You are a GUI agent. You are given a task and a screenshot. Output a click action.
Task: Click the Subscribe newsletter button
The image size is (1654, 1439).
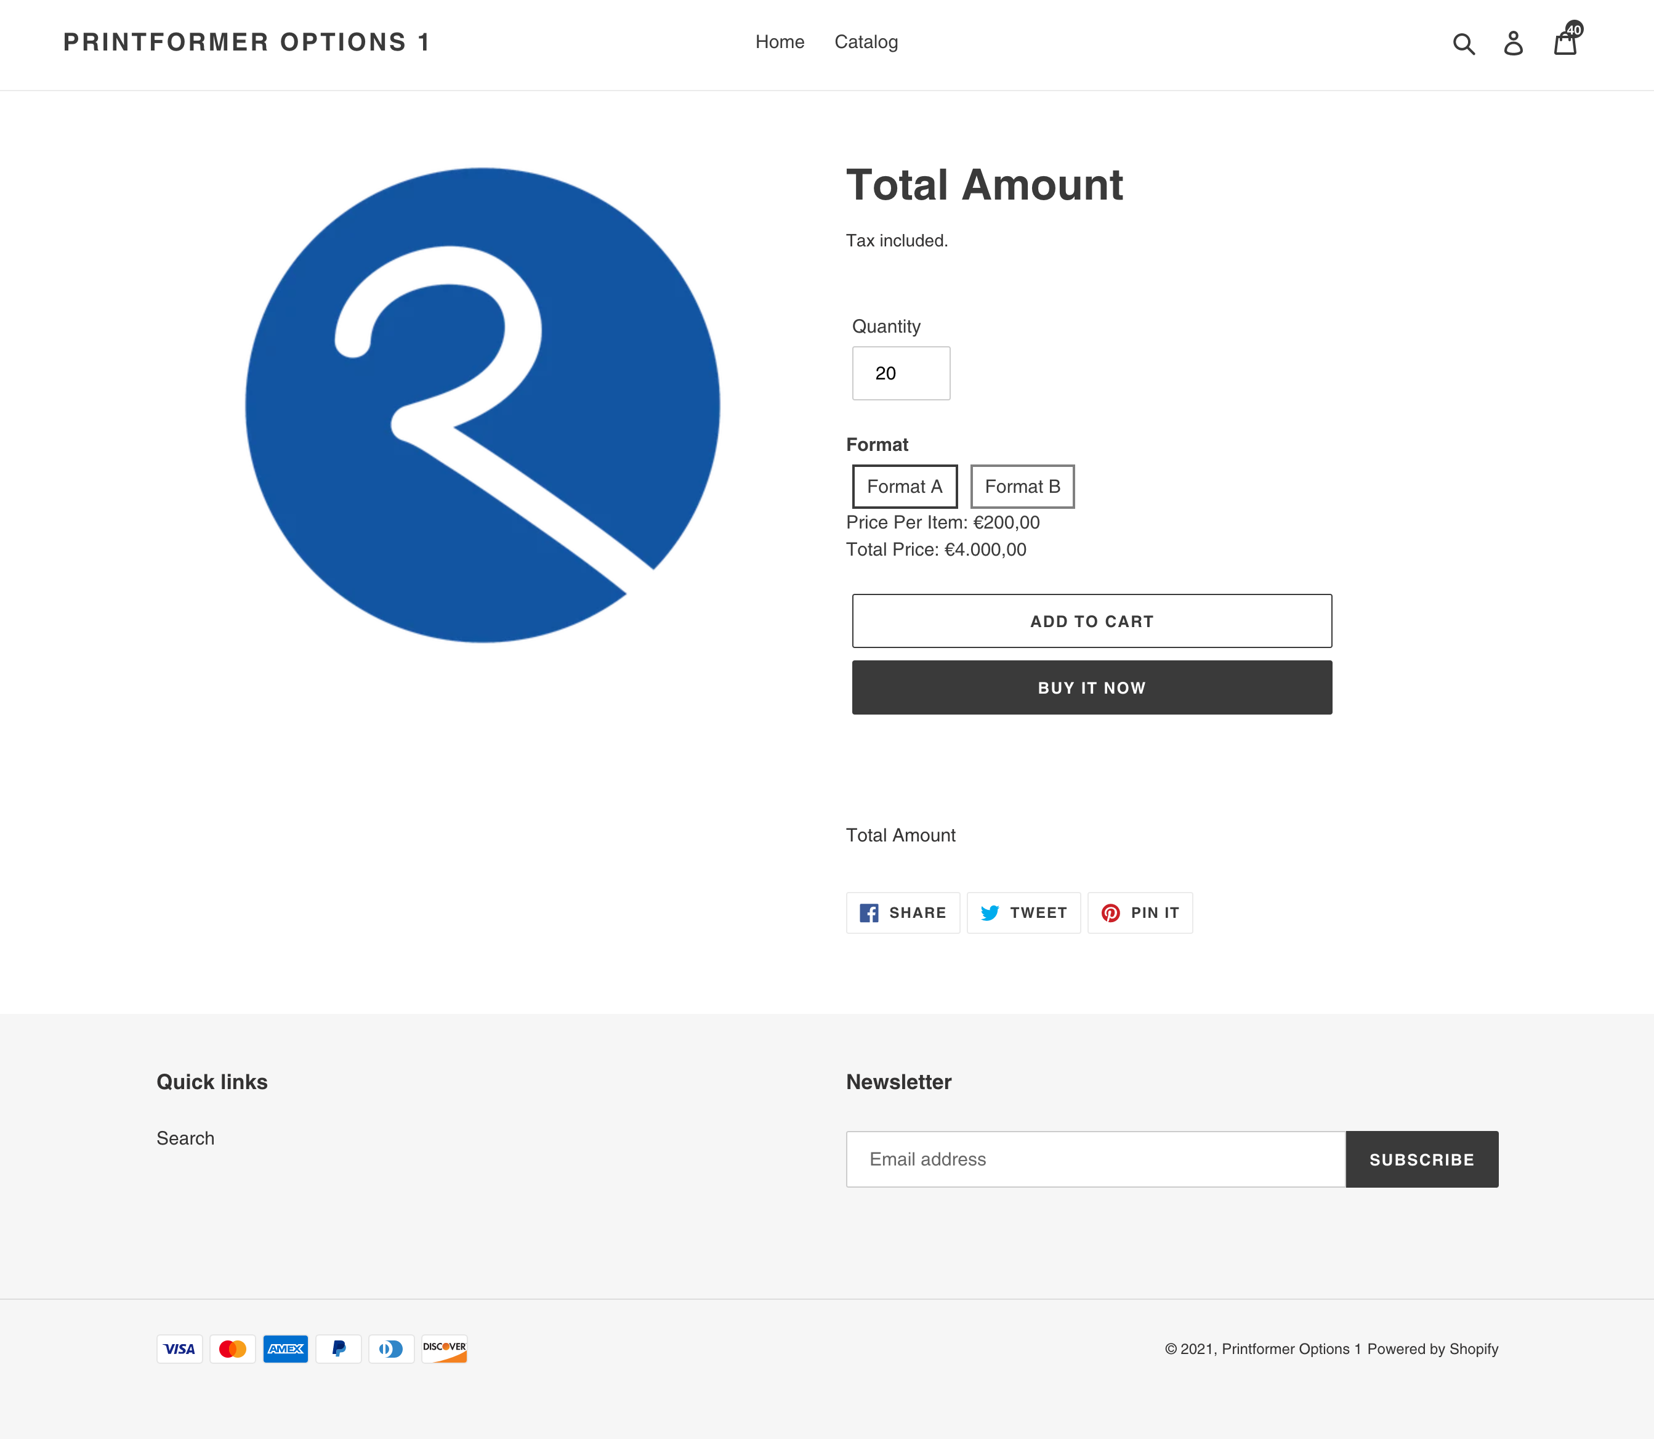(x=1421, y=1159)
